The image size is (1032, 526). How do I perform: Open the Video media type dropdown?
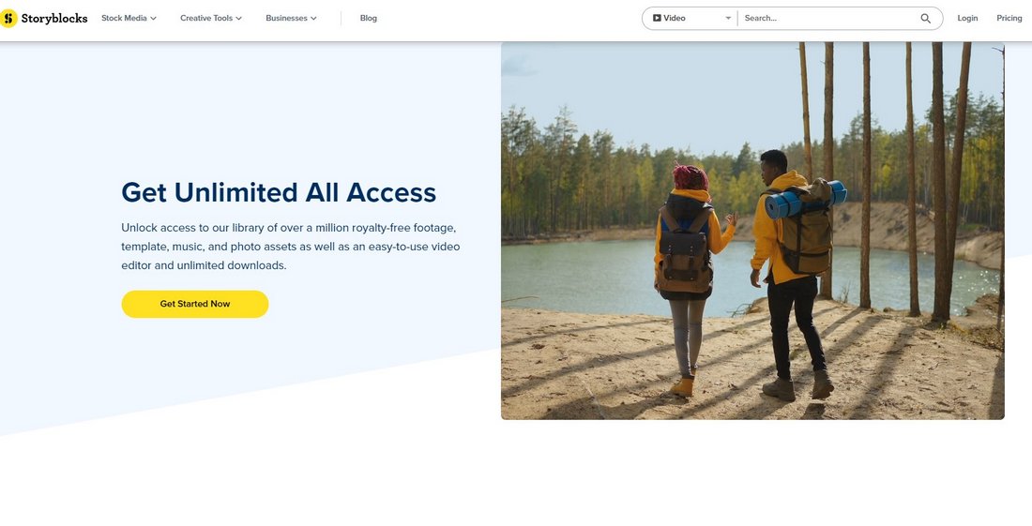point(691,19)
